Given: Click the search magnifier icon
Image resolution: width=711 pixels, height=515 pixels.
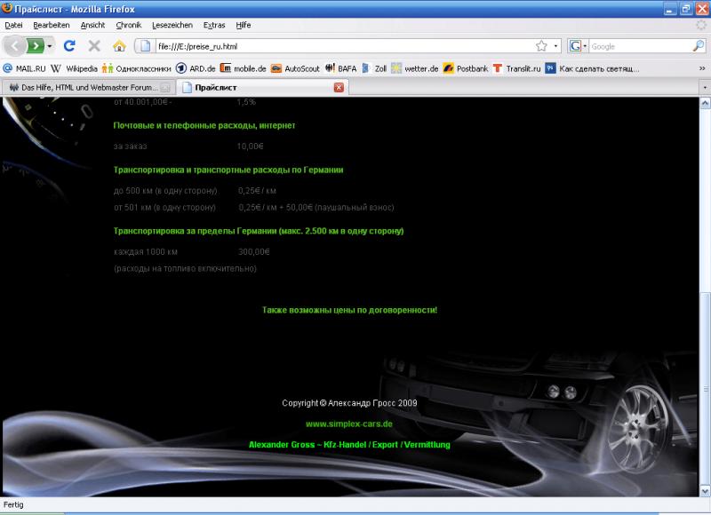Looking at the screenshot, I should click(699, 46).
